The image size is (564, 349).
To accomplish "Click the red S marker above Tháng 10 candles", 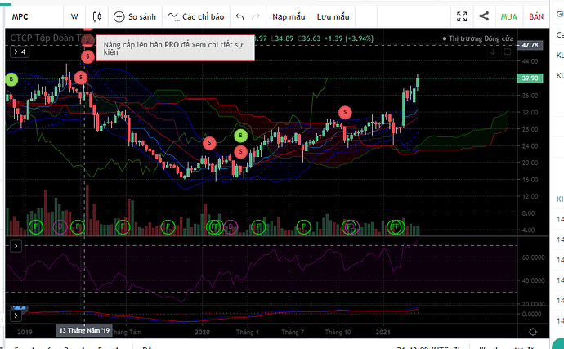I will click(x=345, y=112).
